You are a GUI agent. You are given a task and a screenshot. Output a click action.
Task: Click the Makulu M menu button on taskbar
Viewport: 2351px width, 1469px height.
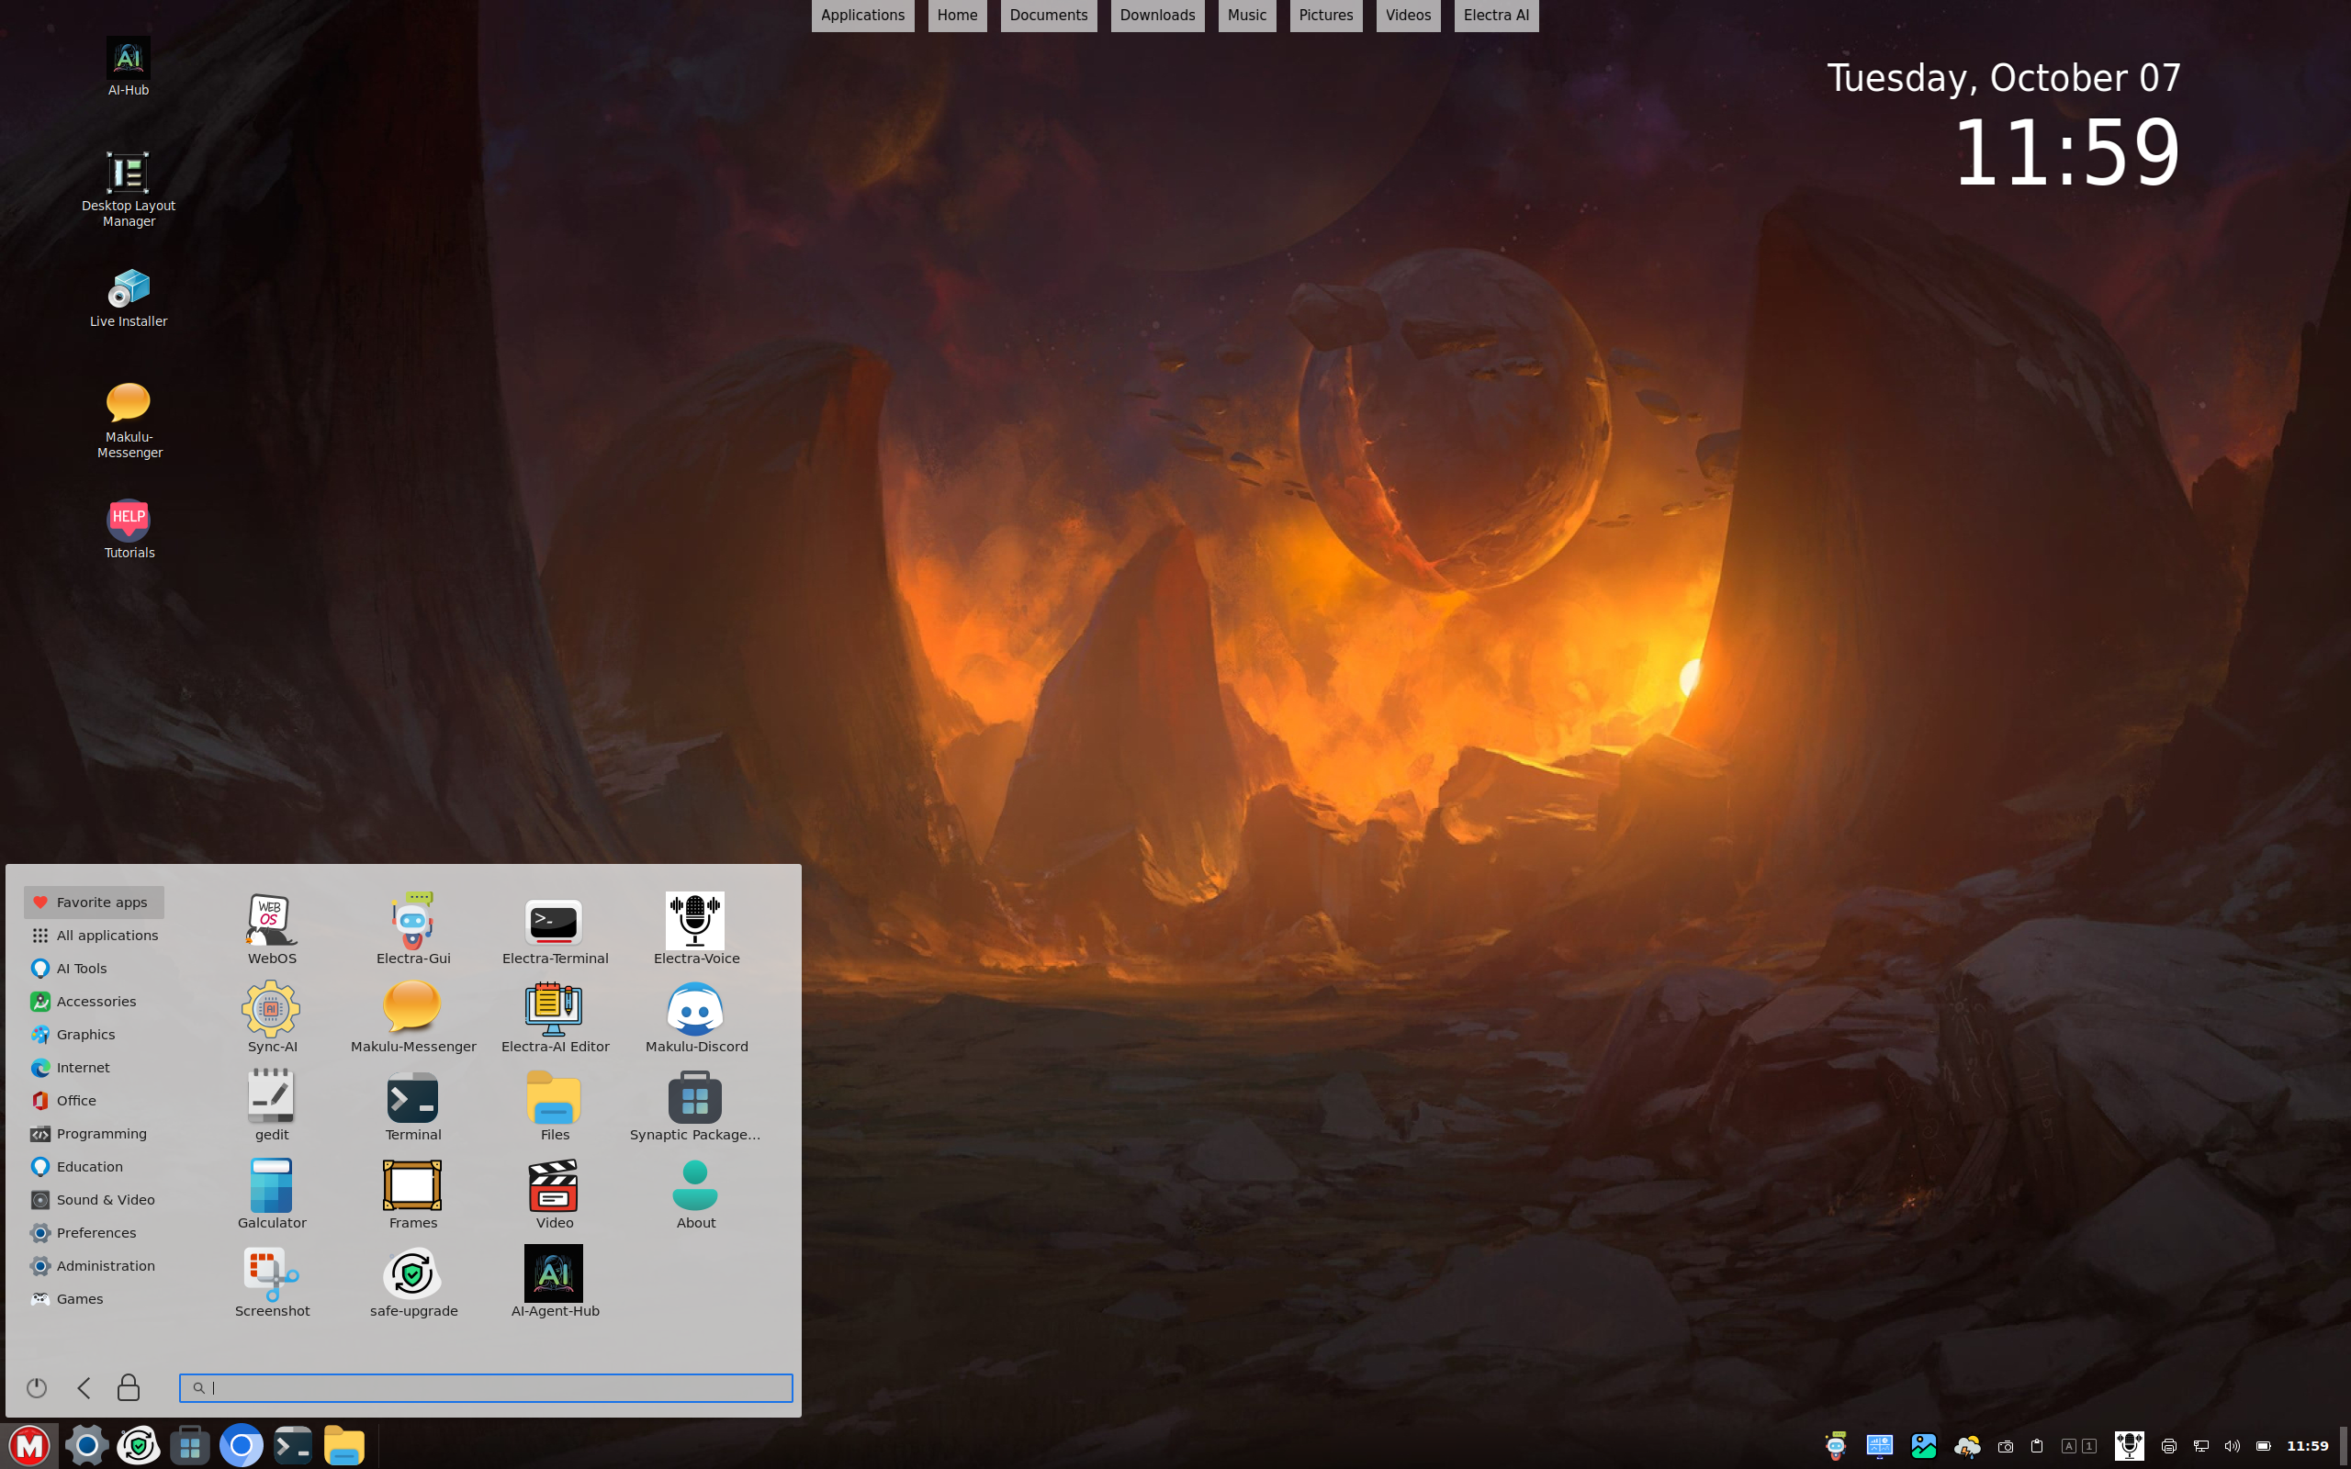coord(29,1446)
